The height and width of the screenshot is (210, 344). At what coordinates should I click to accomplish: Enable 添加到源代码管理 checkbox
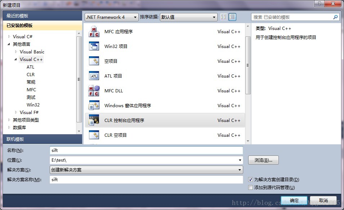(251, 187)
